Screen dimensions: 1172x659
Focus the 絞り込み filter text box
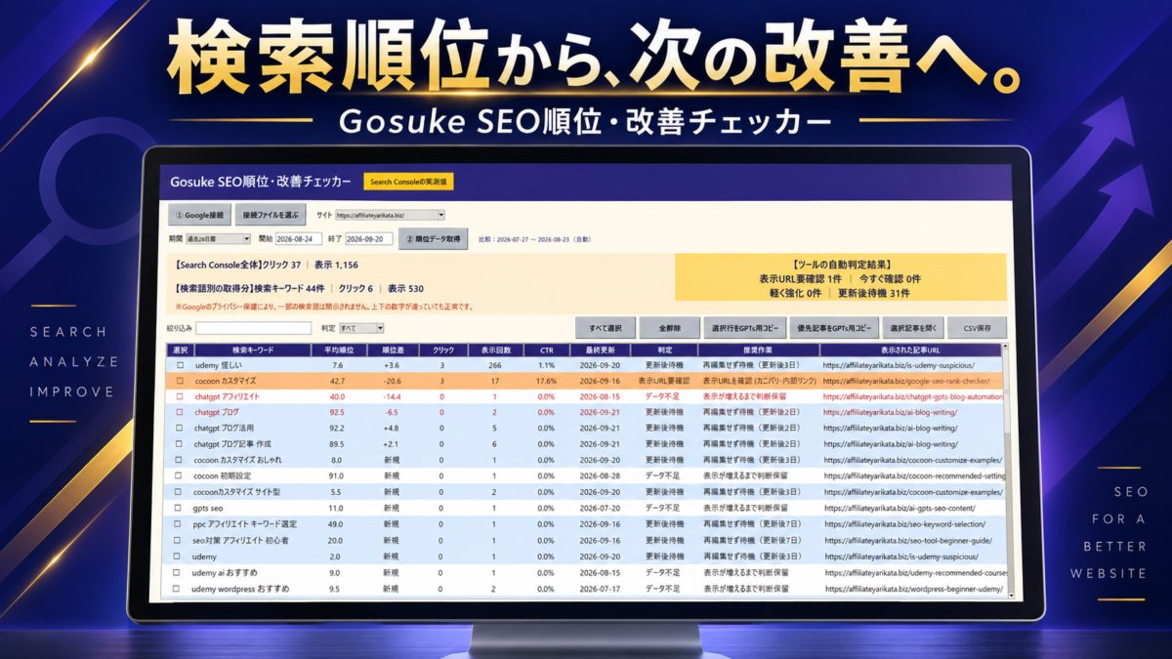253,328
